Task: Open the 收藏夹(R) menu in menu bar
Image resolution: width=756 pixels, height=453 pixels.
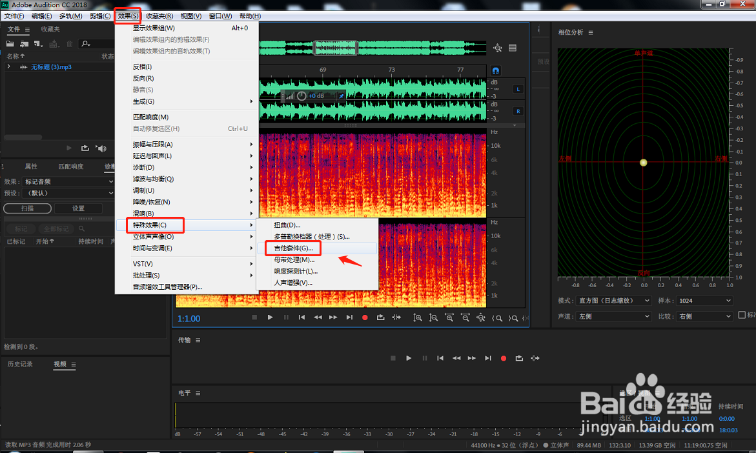Action: 159,16
